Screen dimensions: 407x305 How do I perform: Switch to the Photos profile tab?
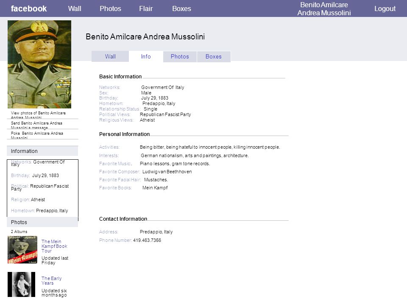180,56
